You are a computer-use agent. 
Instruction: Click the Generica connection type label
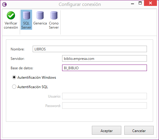(40, 23)
